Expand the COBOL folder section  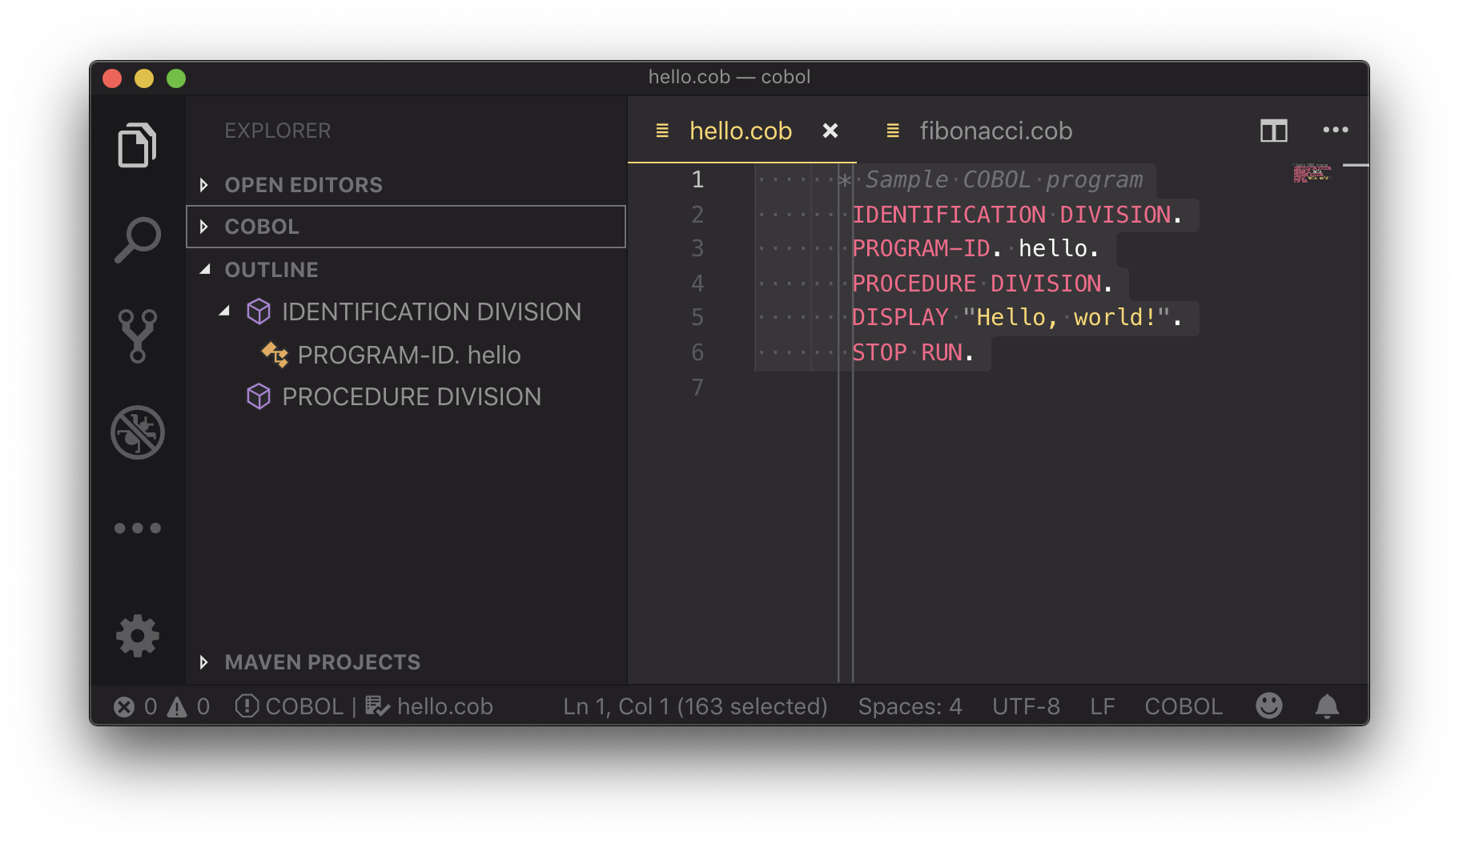406,227
